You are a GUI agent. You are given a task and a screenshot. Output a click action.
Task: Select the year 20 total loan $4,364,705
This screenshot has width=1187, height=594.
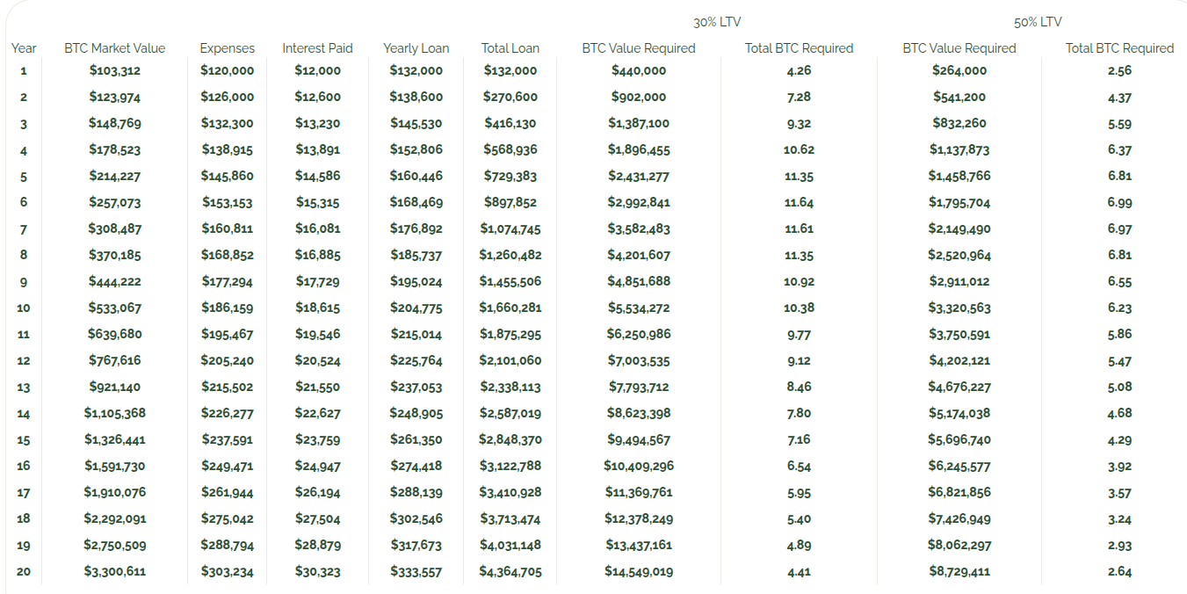[x=510, y=572]
